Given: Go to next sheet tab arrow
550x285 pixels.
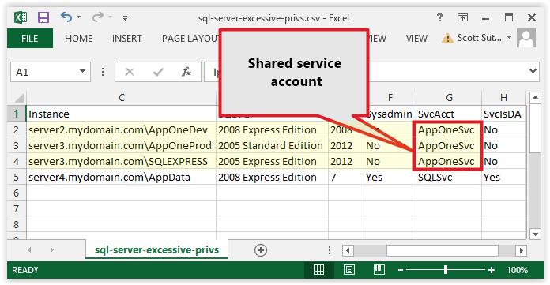Looking at the screenshot, I should pyautogui.click(x=52, y=250).
